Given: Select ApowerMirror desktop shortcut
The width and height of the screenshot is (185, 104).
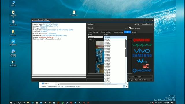Looking at the screenshot, I should tap(13, 42).
